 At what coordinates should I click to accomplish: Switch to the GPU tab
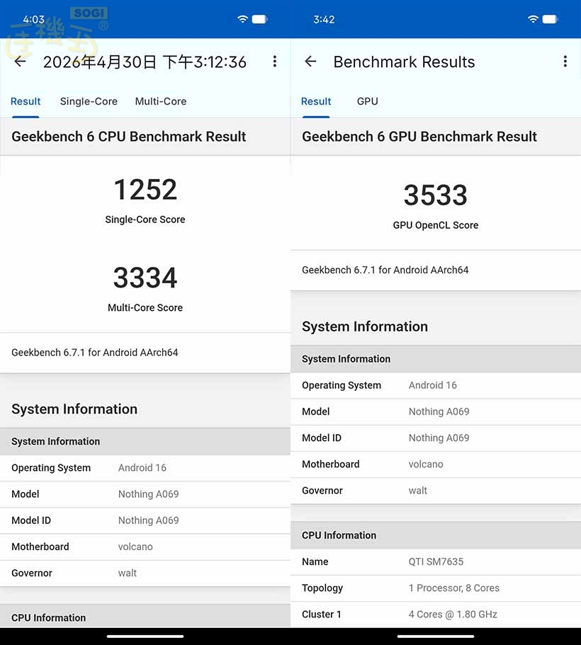[x=367, y=101]
